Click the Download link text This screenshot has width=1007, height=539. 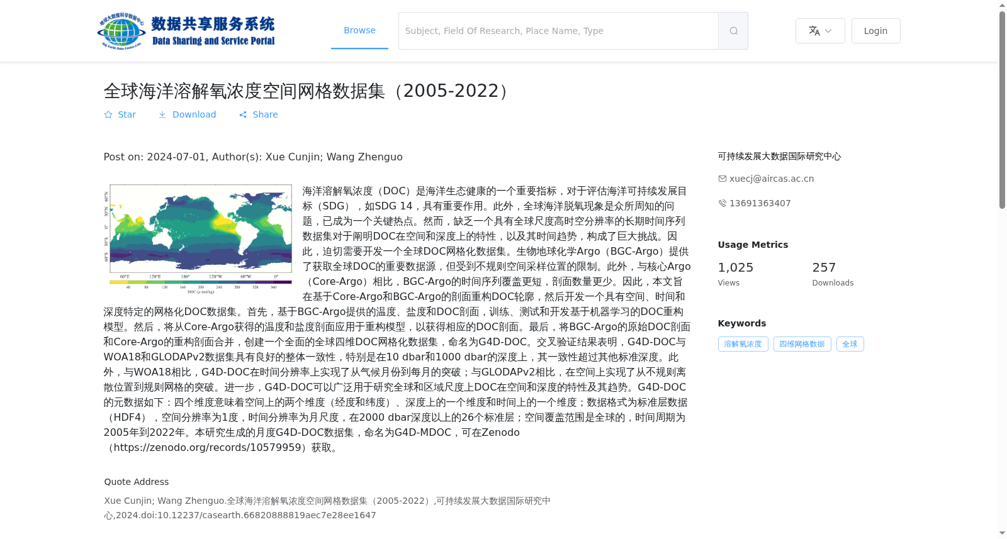[194, 114]
